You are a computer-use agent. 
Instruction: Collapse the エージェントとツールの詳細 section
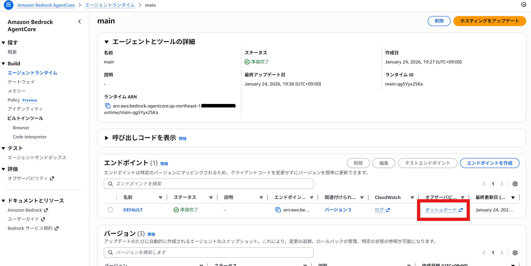106,42
